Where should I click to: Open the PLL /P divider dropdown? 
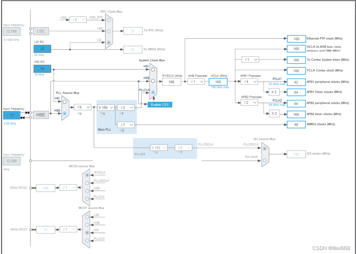point(126,107)
